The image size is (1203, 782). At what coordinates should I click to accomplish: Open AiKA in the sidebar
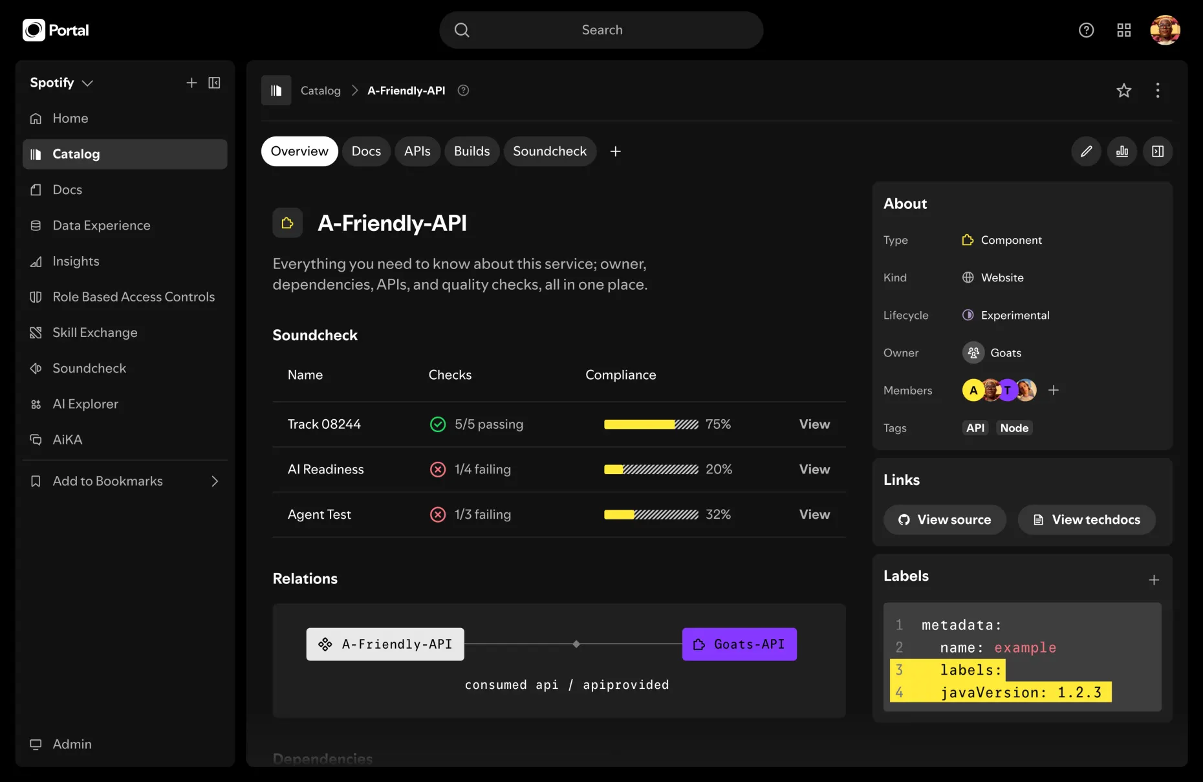(125, 440)
